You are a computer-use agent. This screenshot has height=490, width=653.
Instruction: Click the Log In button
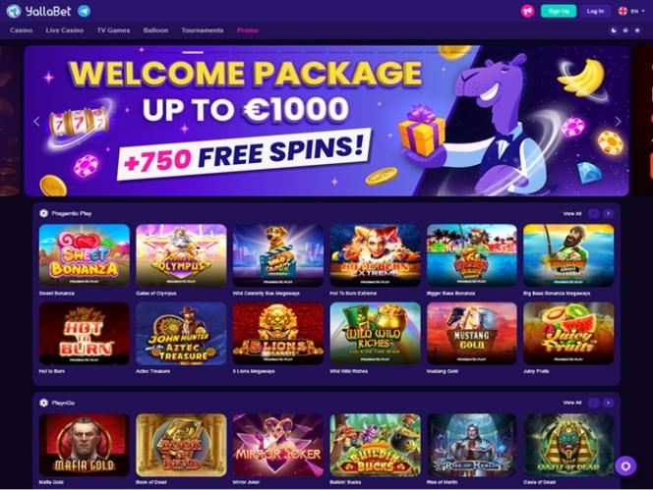pos(595,11)
